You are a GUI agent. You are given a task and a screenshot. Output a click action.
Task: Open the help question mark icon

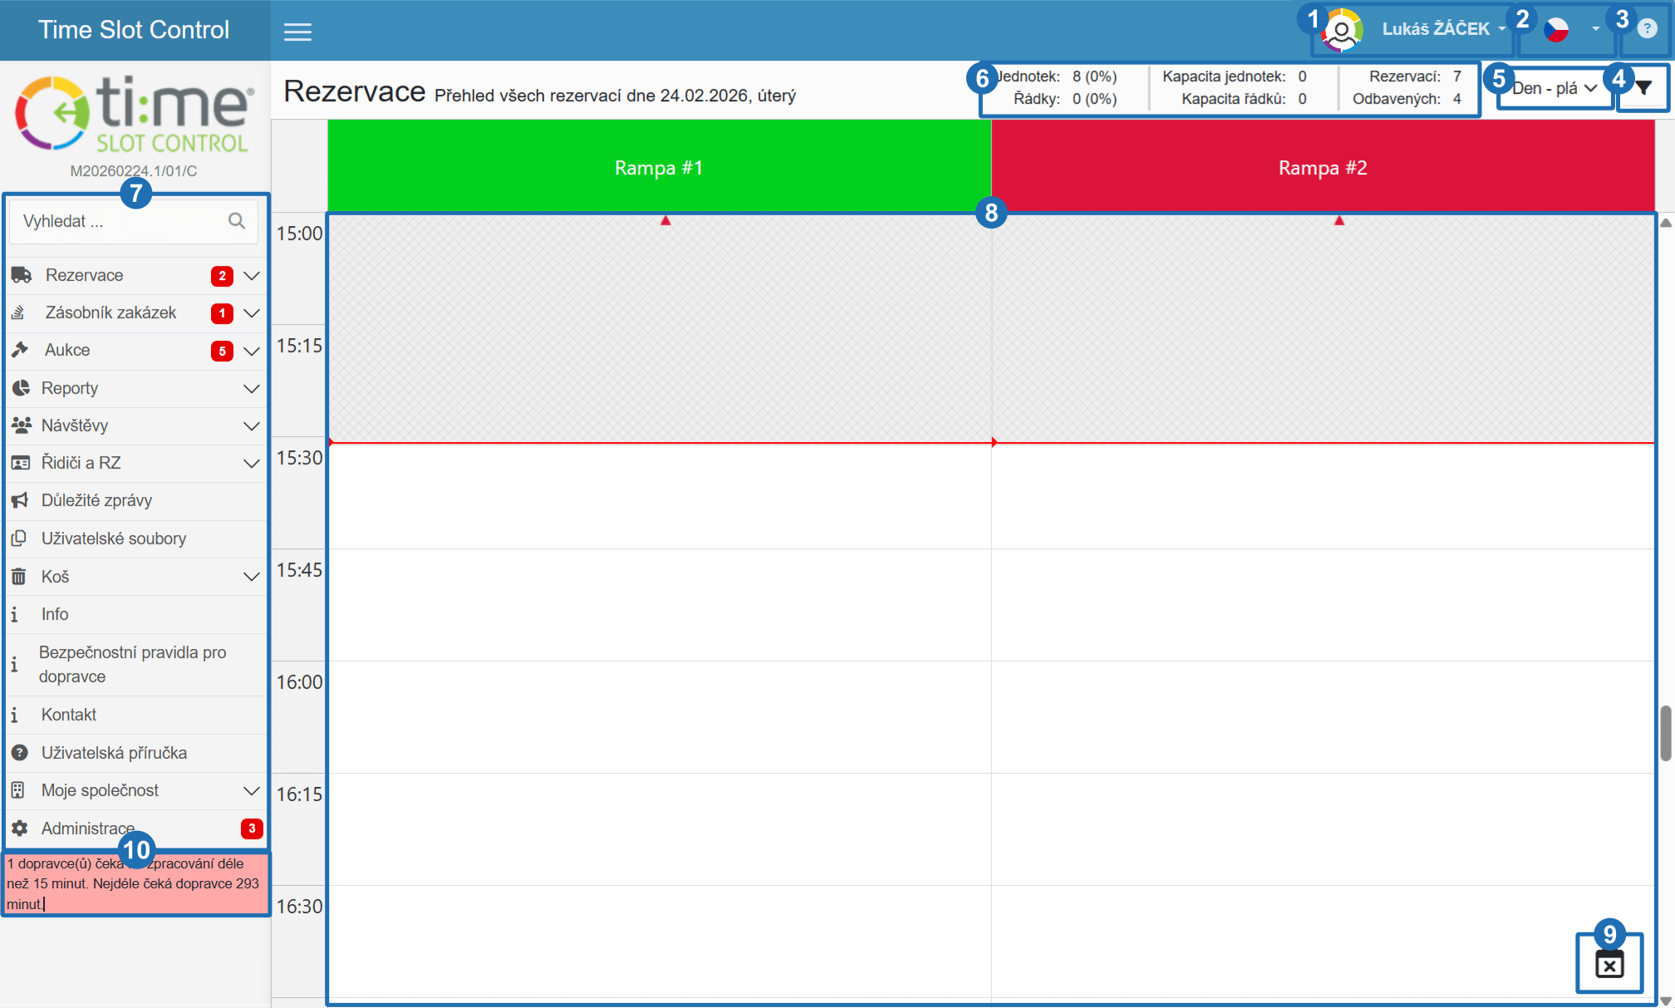[x=1646, y=29]
